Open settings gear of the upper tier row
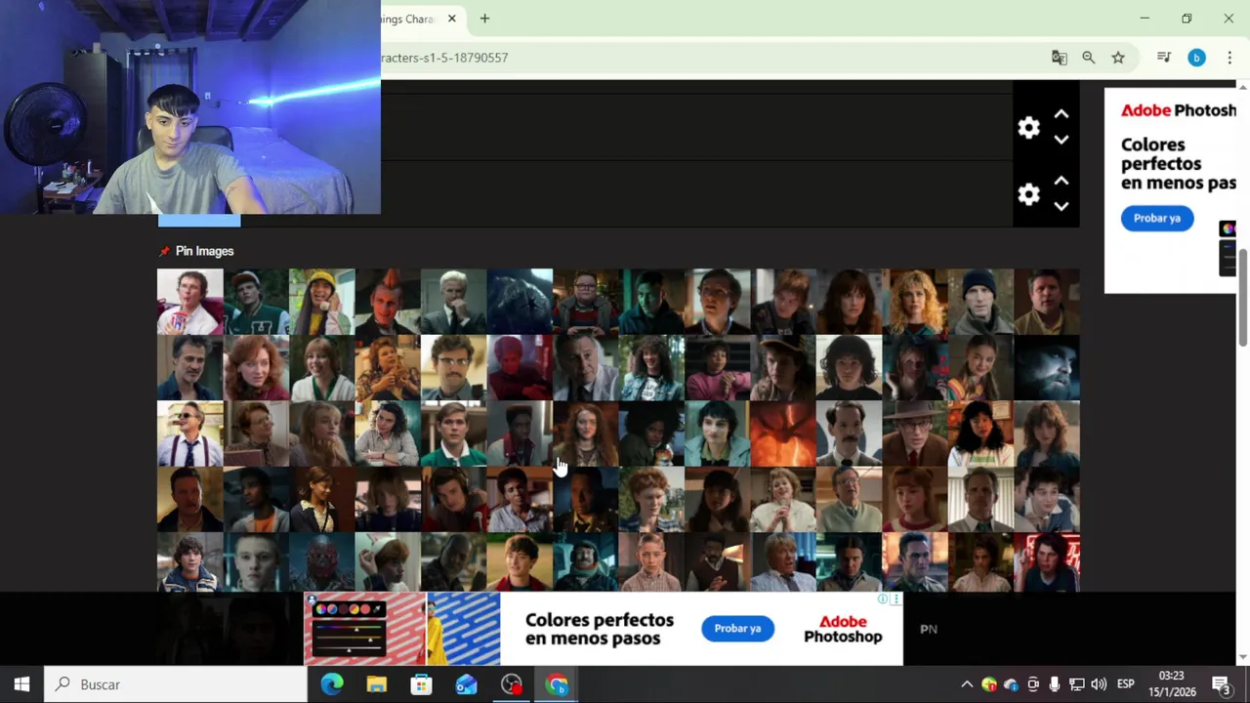 [x=1028, y=128]
